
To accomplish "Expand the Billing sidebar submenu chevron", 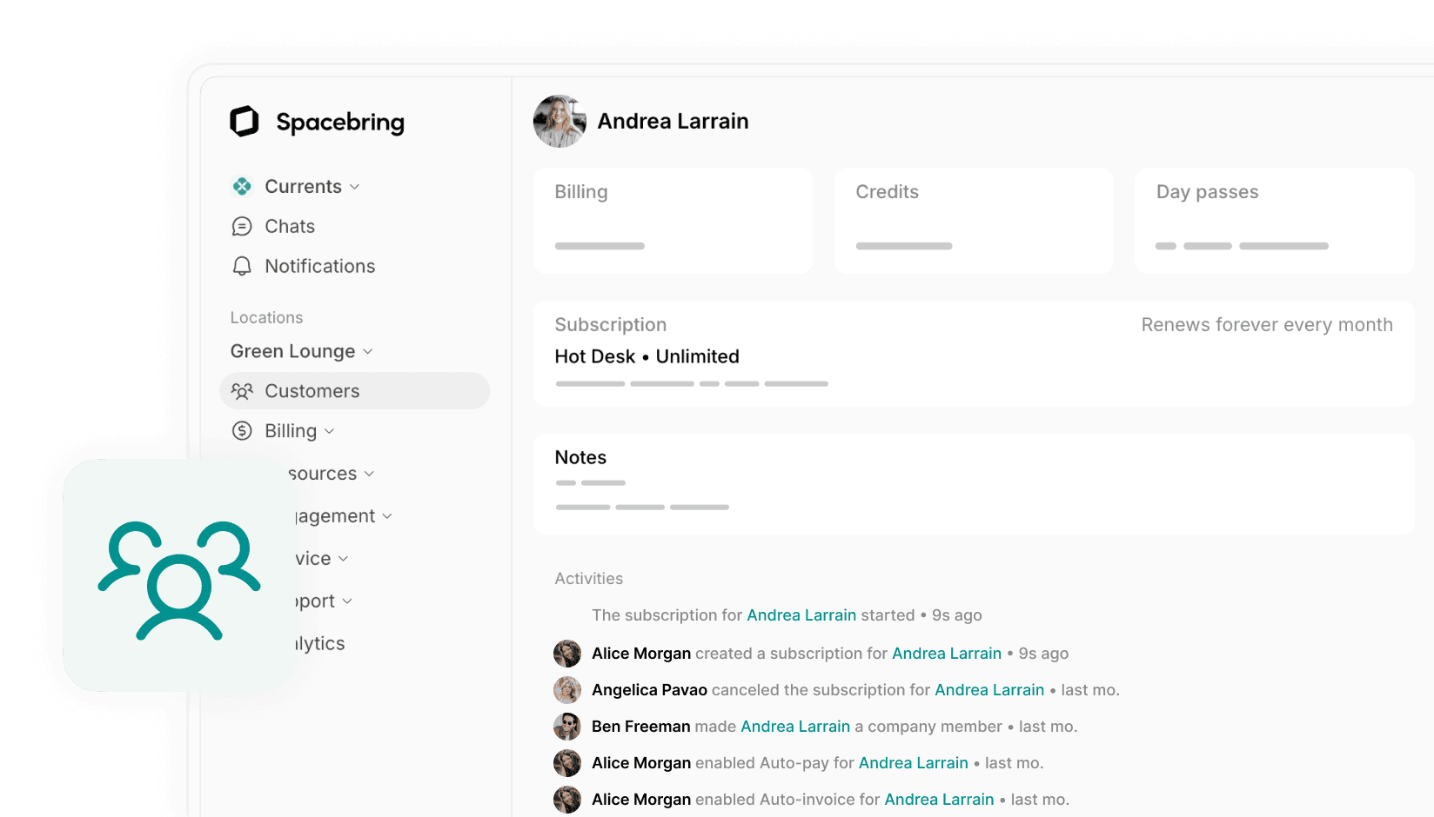I will (x=330, y=431).
